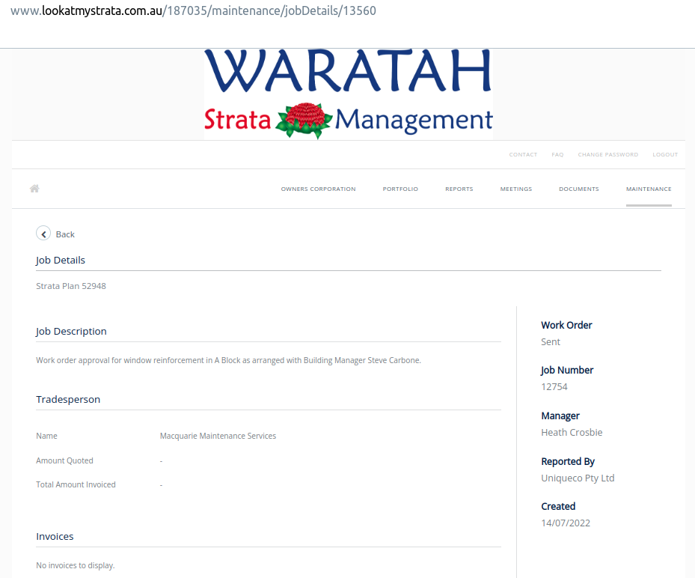The image size is (695, 578).
Task: Open the Contact link
Action: [x=523, y=154]
